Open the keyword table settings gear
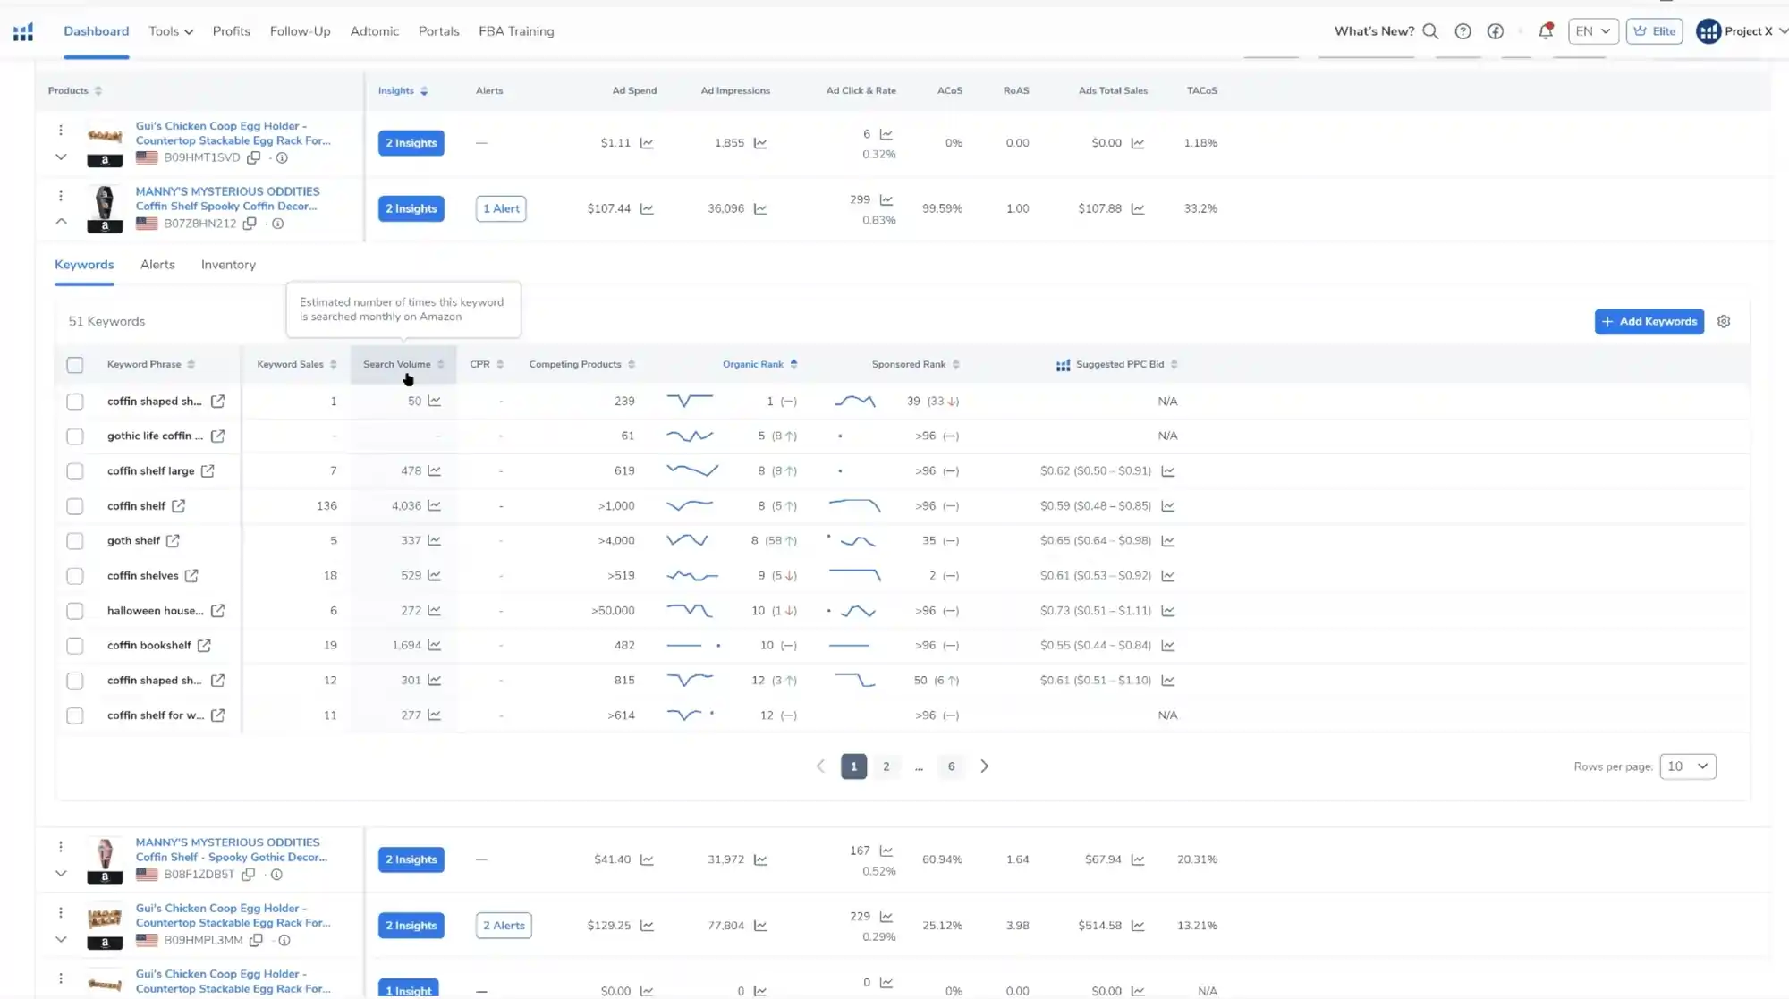The width and height of the screenshot is (1789, 999). (1724, 321)
